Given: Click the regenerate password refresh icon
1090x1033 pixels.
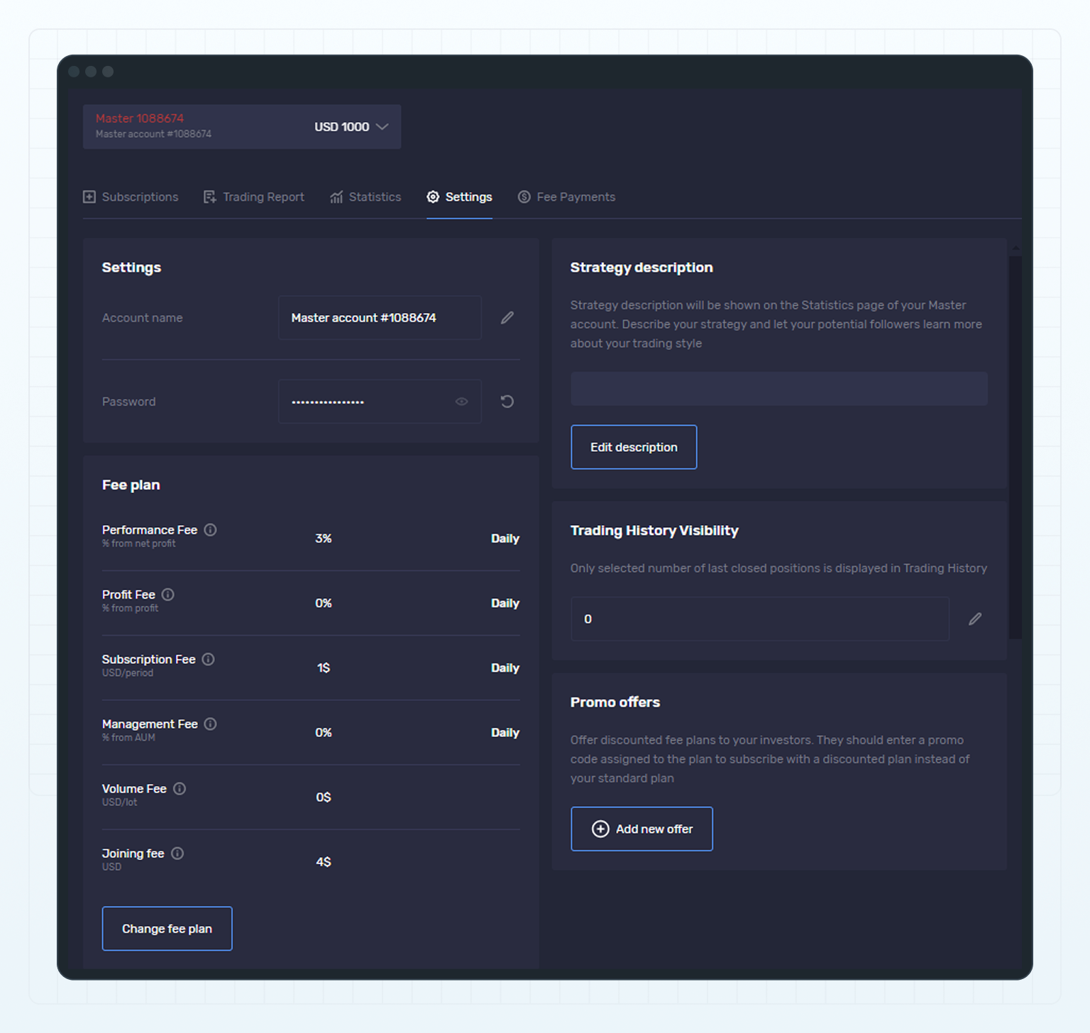Looking at the screenshot, I should tap(507, 402).
